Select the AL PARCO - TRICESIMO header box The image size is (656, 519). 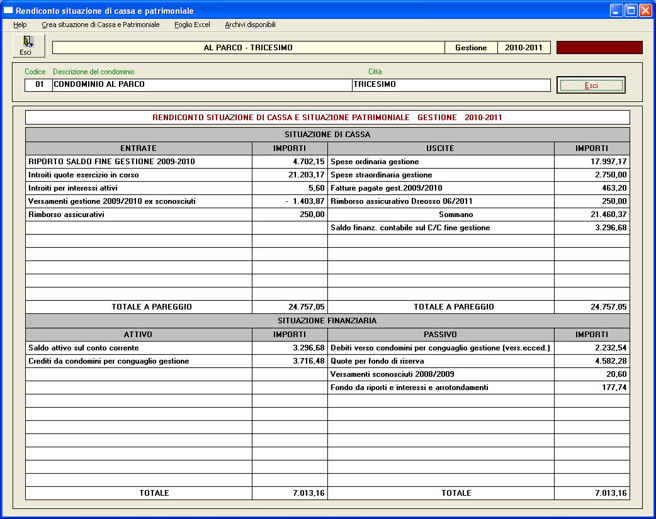coord(249,48)
